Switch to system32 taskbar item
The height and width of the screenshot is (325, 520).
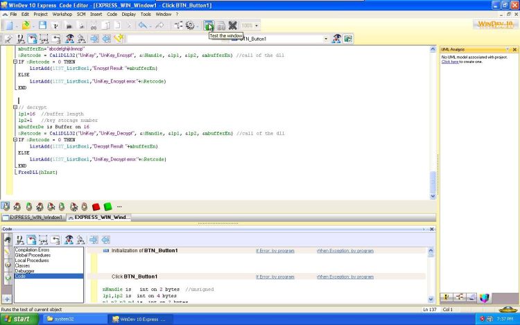click(75, 319)
